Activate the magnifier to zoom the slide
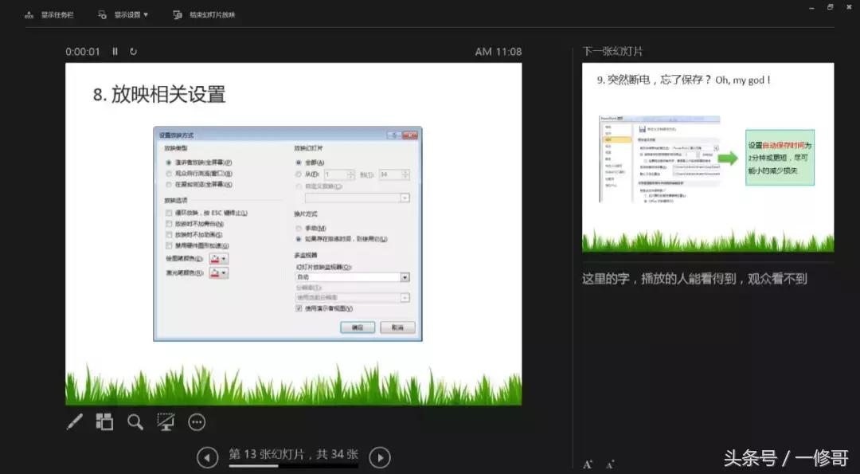Viewport: 860px width, 474px height. (135, 422)
